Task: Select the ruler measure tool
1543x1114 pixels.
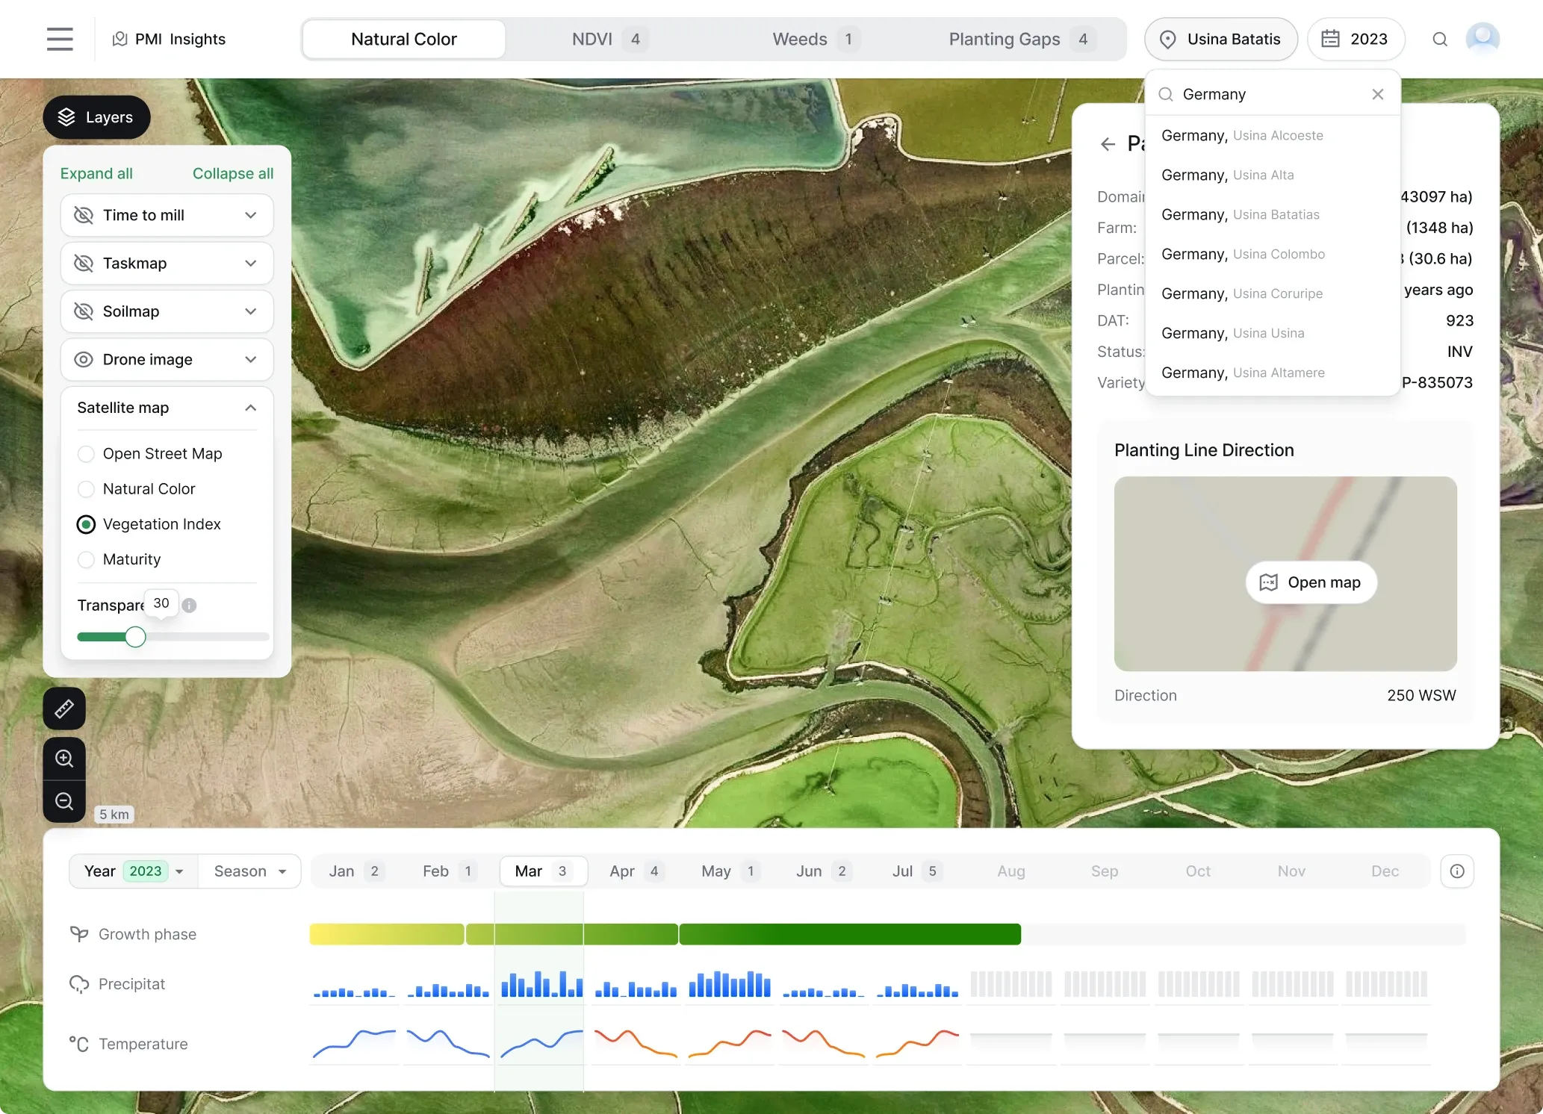Action: 64,708
